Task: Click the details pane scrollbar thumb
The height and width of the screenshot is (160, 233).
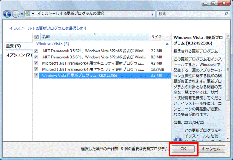Action: (228, 70)
